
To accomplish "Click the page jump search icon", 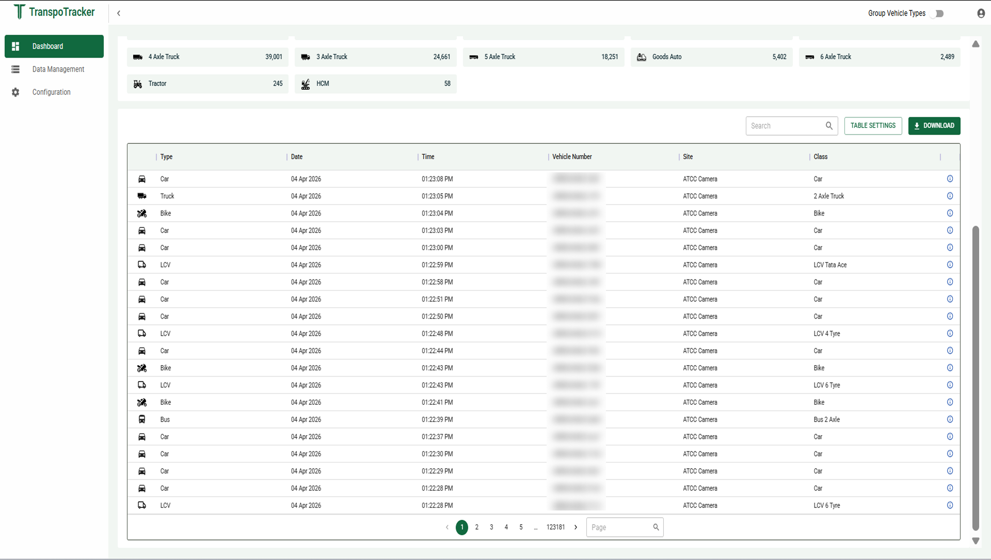I will pos(656,527).
